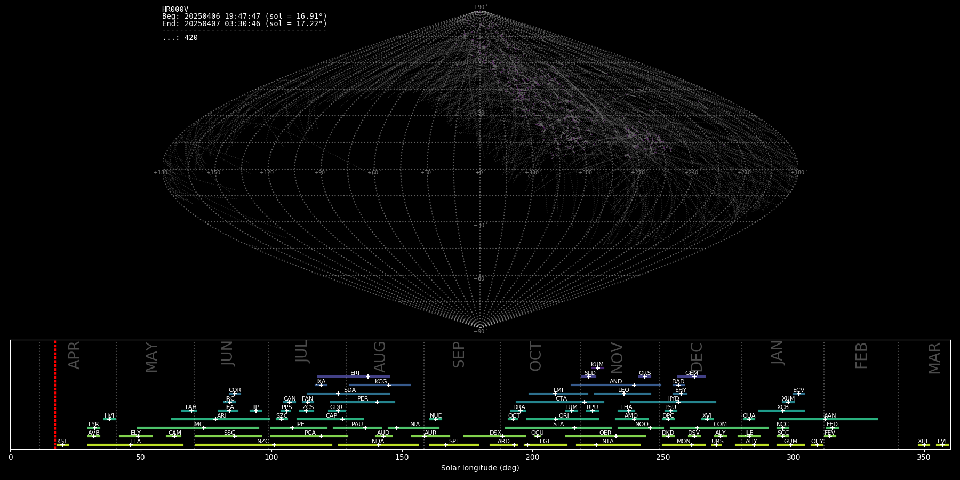Select the NZC shower label
The width and height of the screenshot is (960, 480).
[x=263, y=442]
